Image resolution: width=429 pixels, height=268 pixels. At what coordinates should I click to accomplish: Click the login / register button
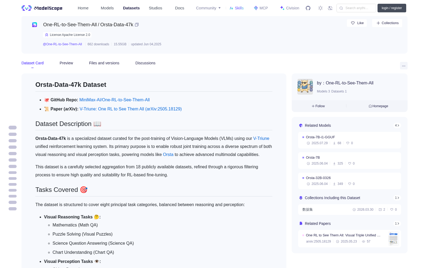392,8
